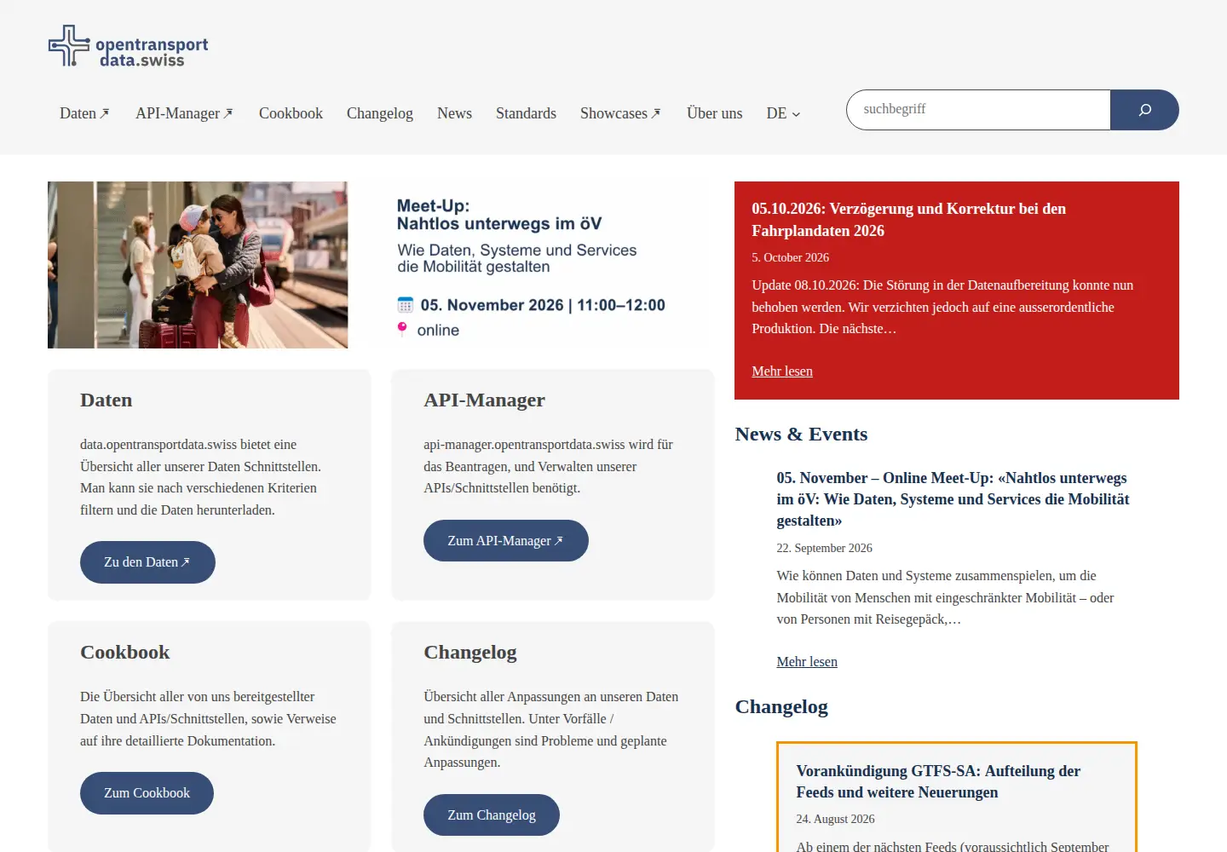Image resolution: width=1227 pixels, height=852 pixels.
Task: Click Mehr lesen under the Meet-Up news
Action: [807, 662]
